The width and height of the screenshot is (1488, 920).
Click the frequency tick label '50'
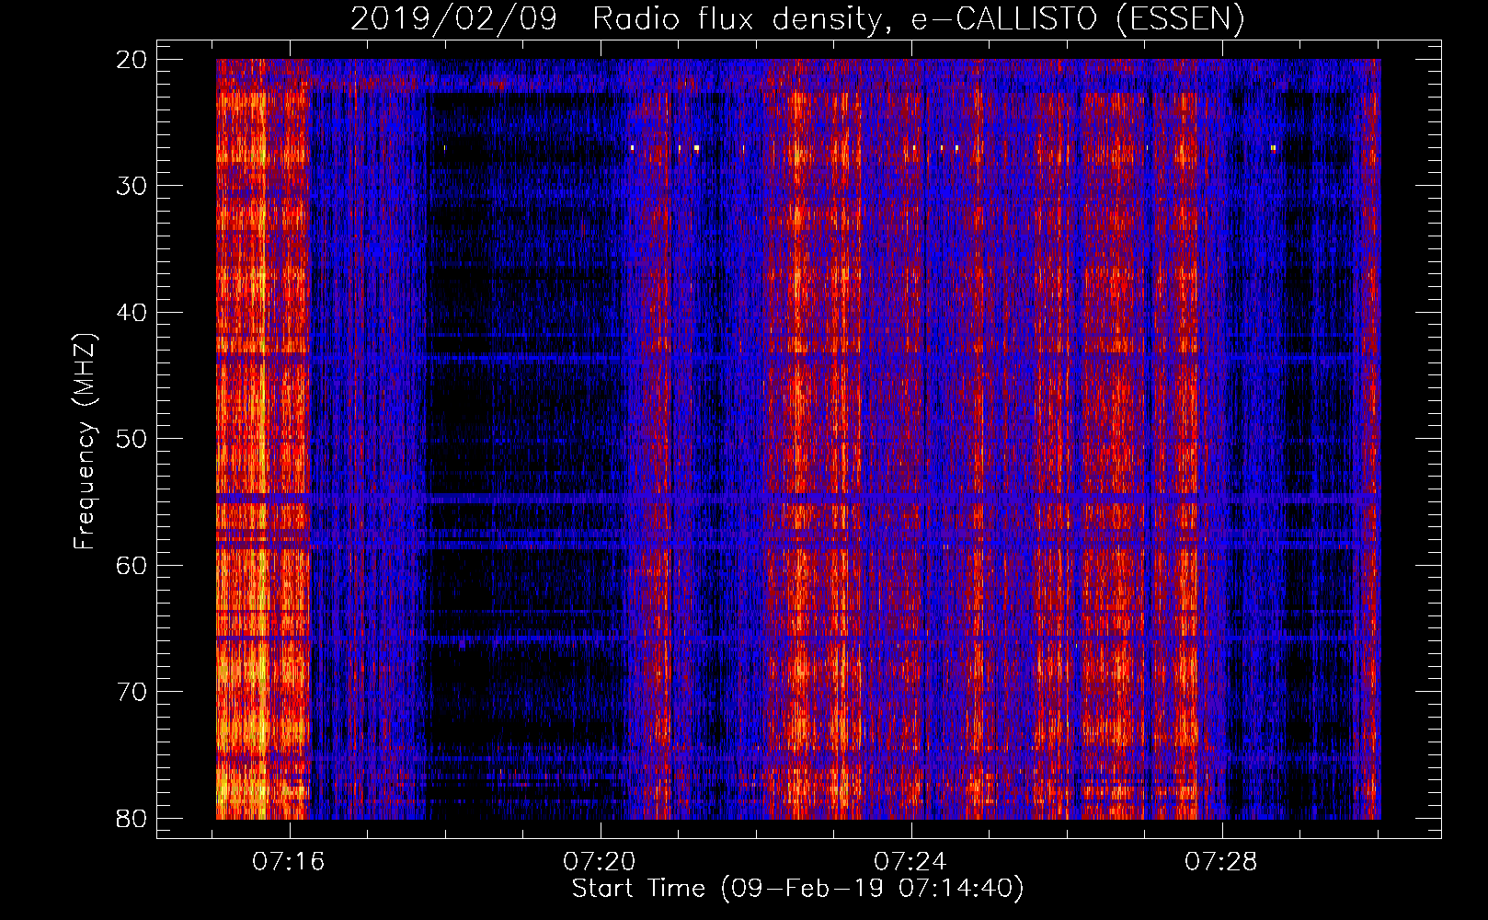[132, 439]
